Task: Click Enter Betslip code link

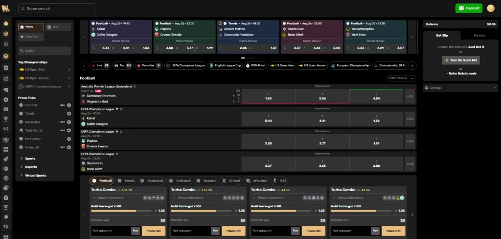Action: click(x=462, y=73)
